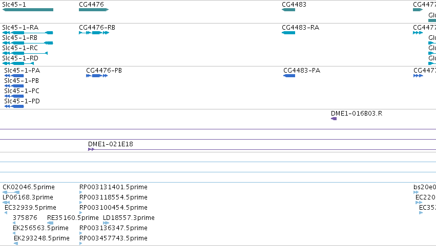Click the CG4476-PB protein glyph

tap(97, 76)
